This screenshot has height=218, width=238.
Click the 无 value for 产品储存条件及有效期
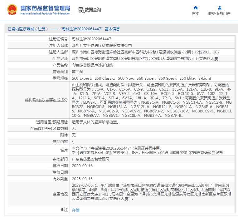pyautogui.click(x=74, y=129)
